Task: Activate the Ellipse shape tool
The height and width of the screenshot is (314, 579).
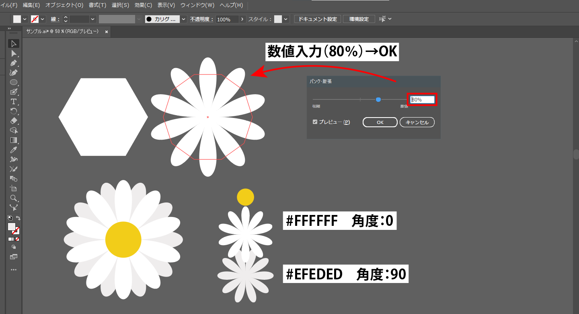Action: pyautogui.click(x=14, y=82)
